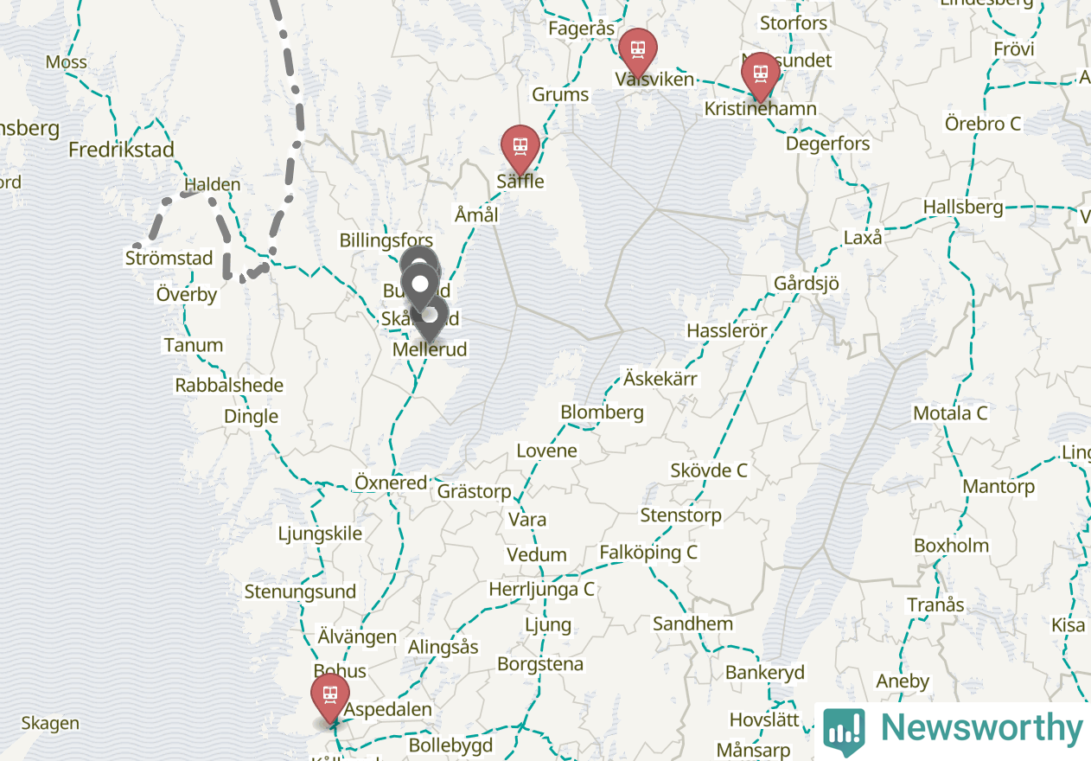The width and height of the screenshot is (1091, 761).
Task: Click the Strömstad town label
Action: tap(169, 258)
